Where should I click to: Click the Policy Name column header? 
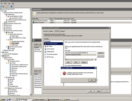pos(41,19)
